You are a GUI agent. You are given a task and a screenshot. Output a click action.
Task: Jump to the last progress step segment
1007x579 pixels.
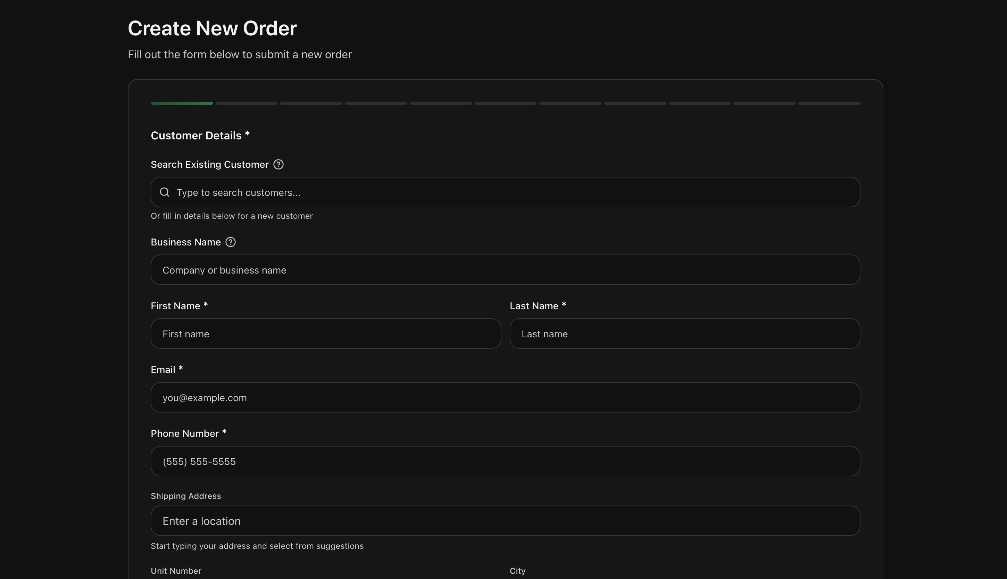click(x=829, y=103)
